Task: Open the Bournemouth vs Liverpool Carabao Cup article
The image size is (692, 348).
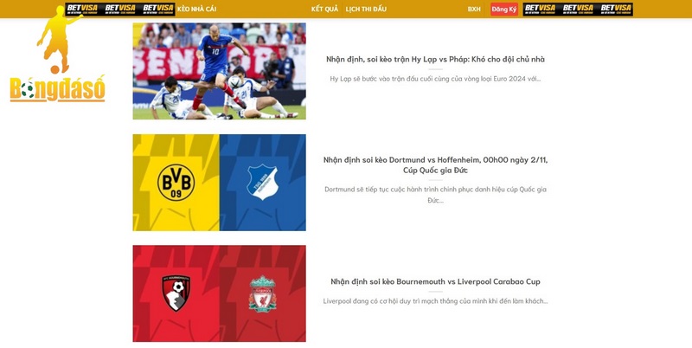Action: point(436,281)
